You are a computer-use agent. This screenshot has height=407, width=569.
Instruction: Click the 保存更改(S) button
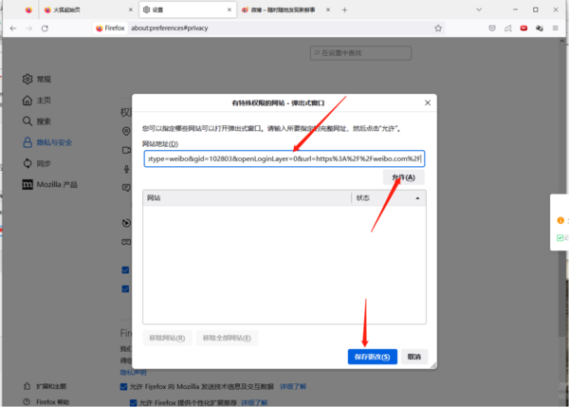[373, 357]
